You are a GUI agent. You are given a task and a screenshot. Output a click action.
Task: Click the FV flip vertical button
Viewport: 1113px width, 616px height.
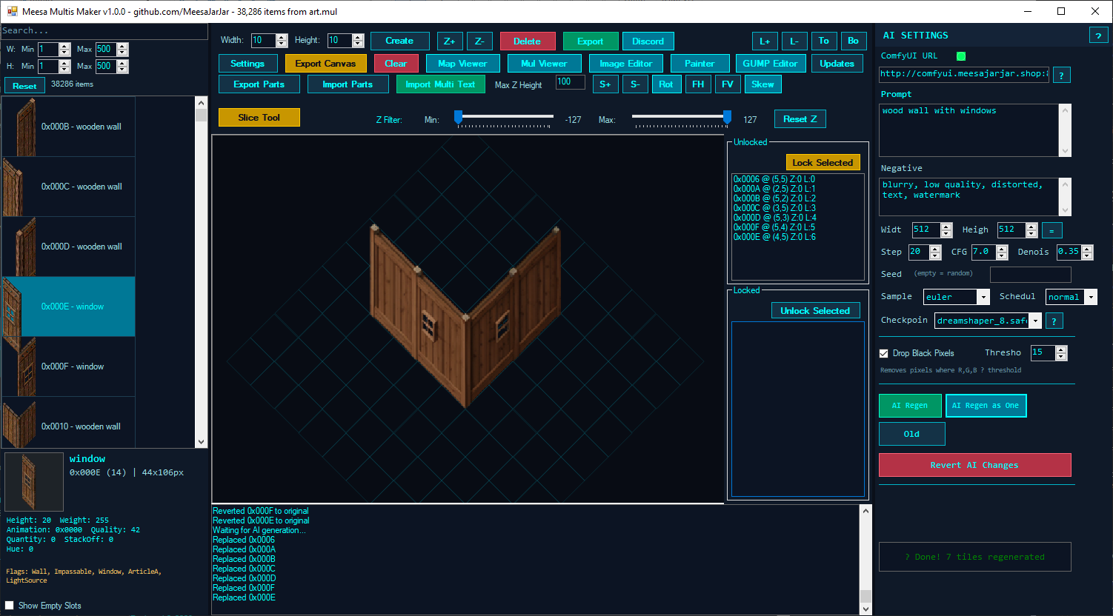[x=728, y=84]
